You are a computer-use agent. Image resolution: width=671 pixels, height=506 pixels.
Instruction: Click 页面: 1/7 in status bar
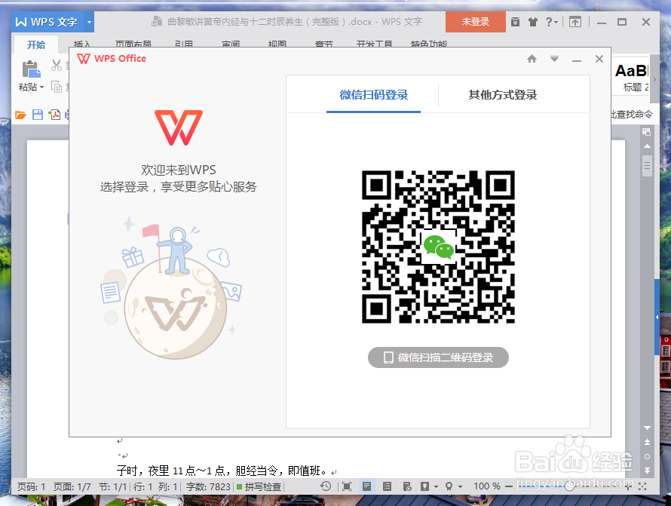point(72,486)
